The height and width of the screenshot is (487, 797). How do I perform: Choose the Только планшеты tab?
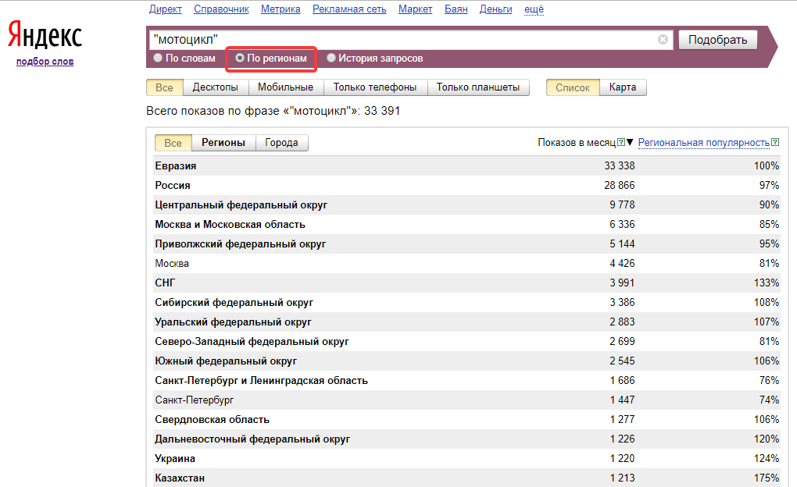coord(478,87)
